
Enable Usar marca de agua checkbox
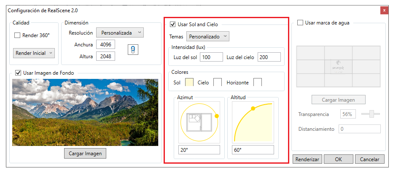300,23
